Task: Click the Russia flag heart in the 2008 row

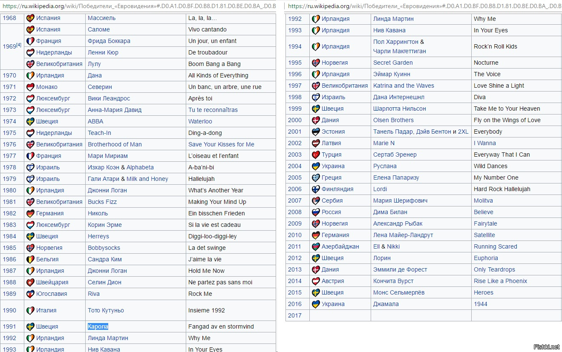Action: pyautogui.click(x=316, y=212)
